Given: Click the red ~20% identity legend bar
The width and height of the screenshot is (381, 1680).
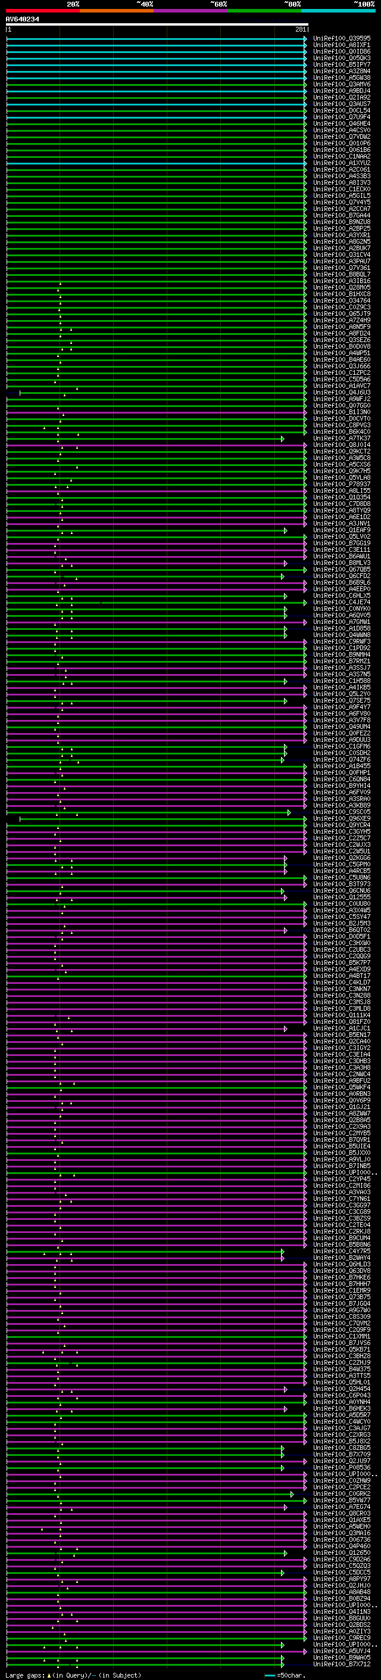Looking at the screenshot, I should (42, 11).
